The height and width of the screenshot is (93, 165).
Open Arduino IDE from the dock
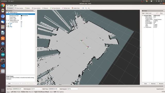tap(3, 55)
